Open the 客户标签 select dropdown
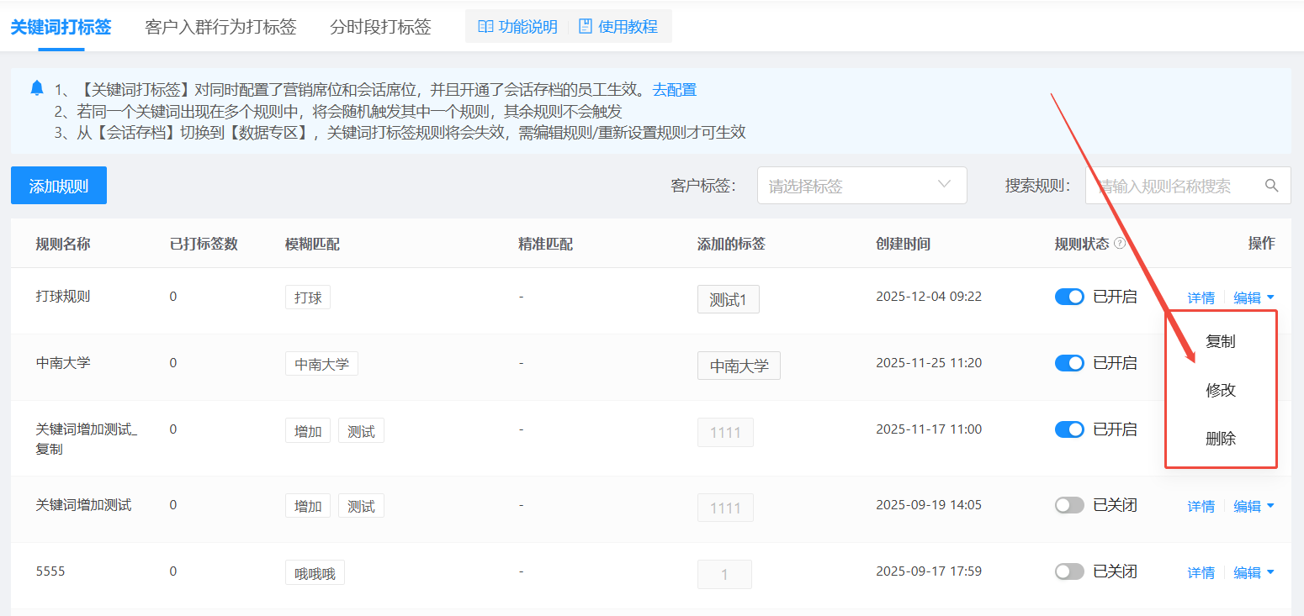Screen dimensions: 1304x616 pos(861,186)
